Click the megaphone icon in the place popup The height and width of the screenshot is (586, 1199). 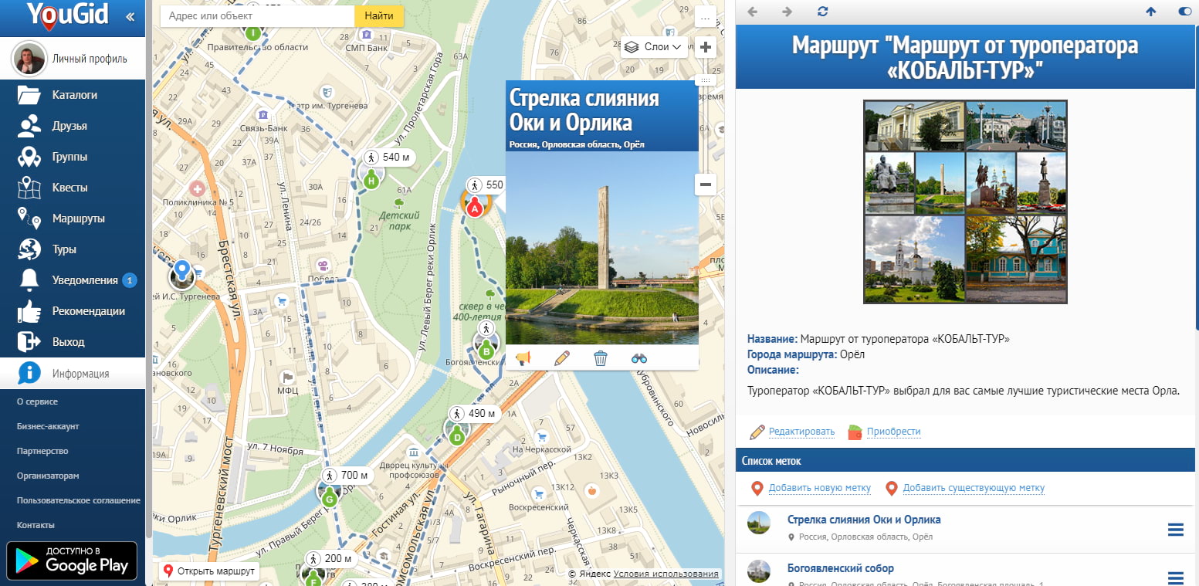(523, 358)
